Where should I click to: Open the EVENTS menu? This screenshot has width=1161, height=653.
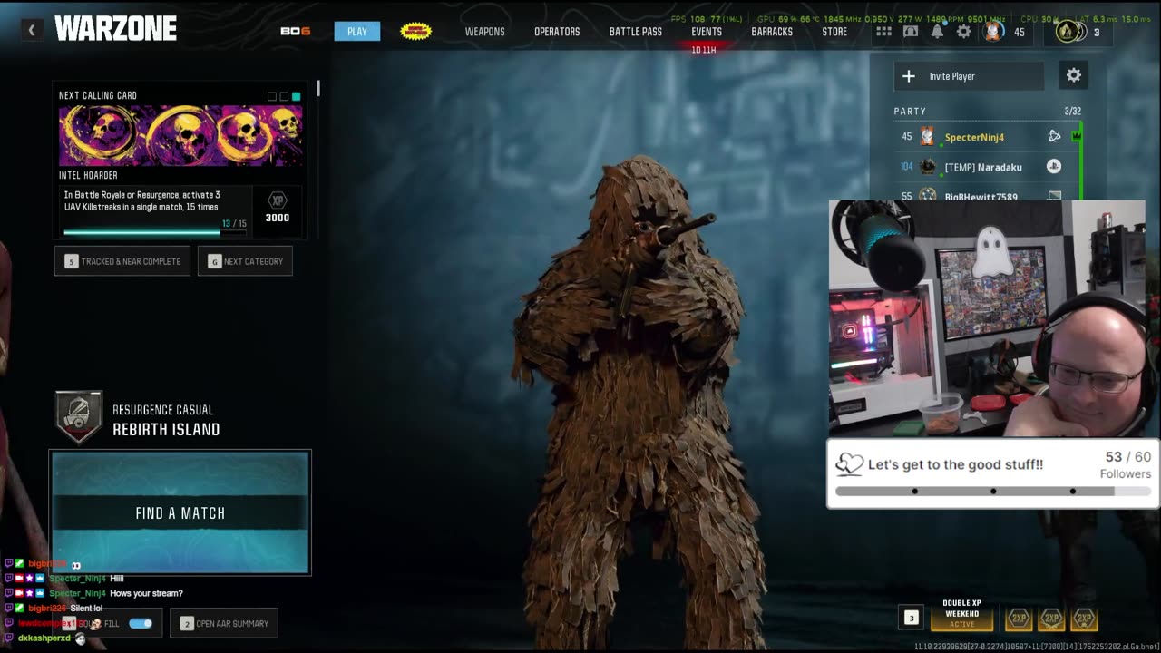click(x=707, y=32)
